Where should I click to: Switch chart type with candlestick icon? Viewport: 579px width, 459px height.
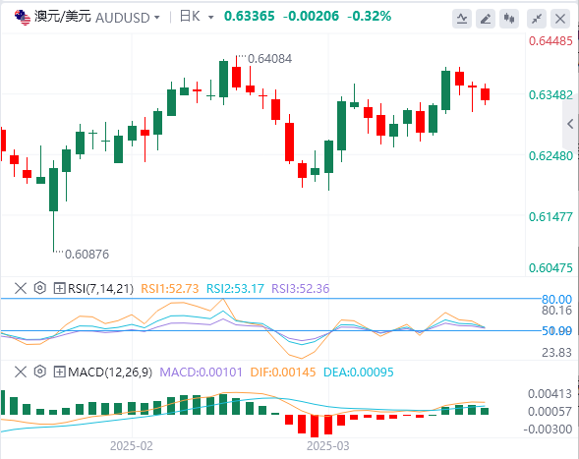[509, 19]
